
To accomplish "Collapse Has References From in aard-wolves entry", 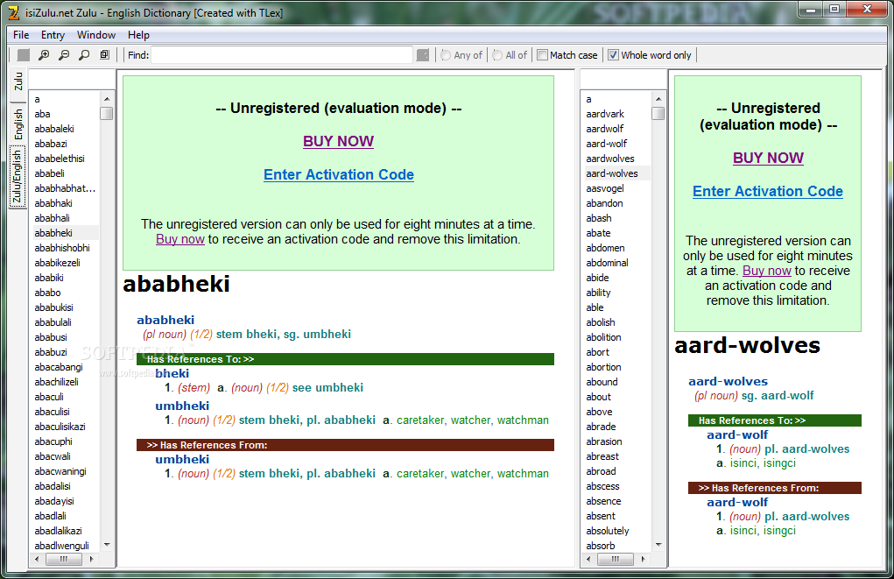I will click(x=775, y=488).
